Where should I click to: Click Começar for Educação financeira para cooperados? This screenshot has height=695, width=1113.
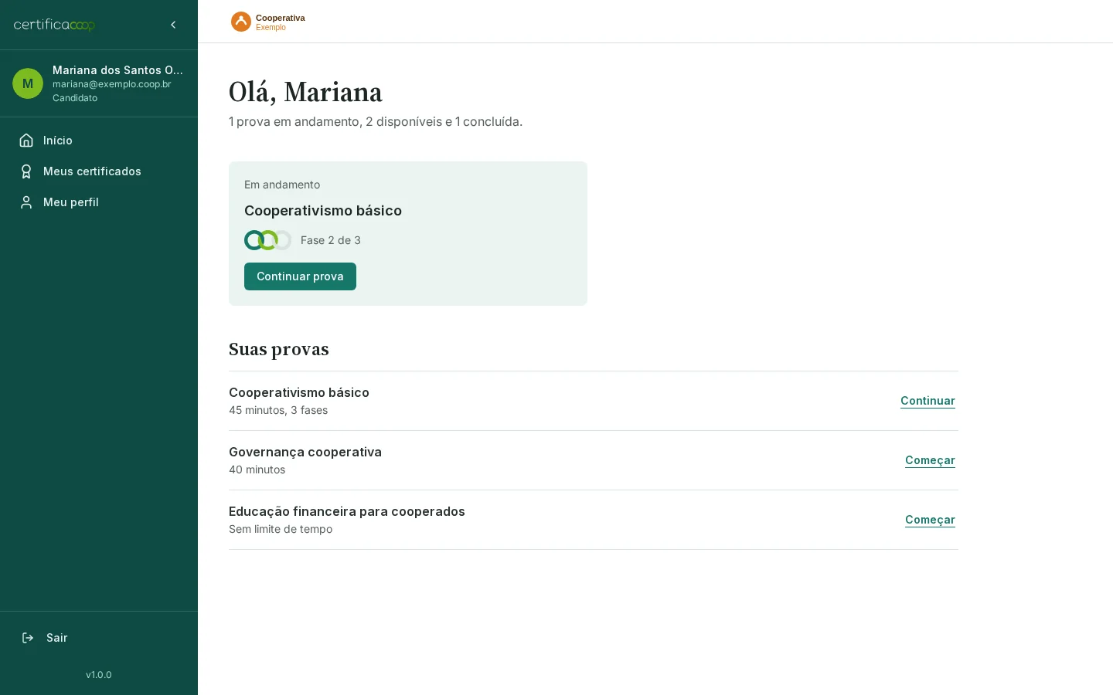coord(930,520)
